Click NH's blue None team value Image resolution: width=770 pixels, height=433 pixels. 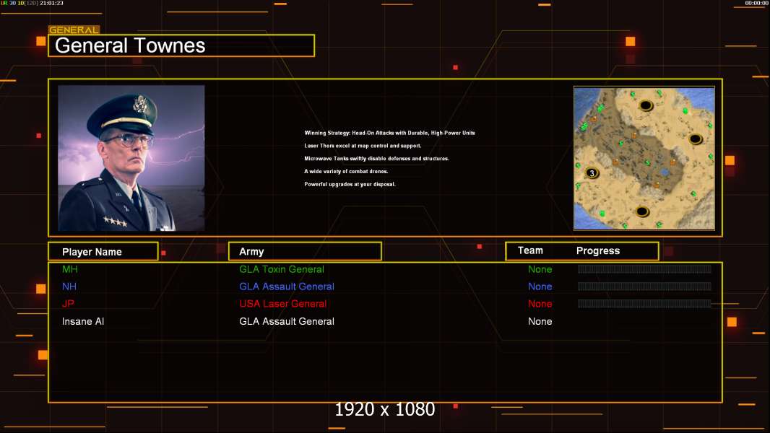click(540, 287)
